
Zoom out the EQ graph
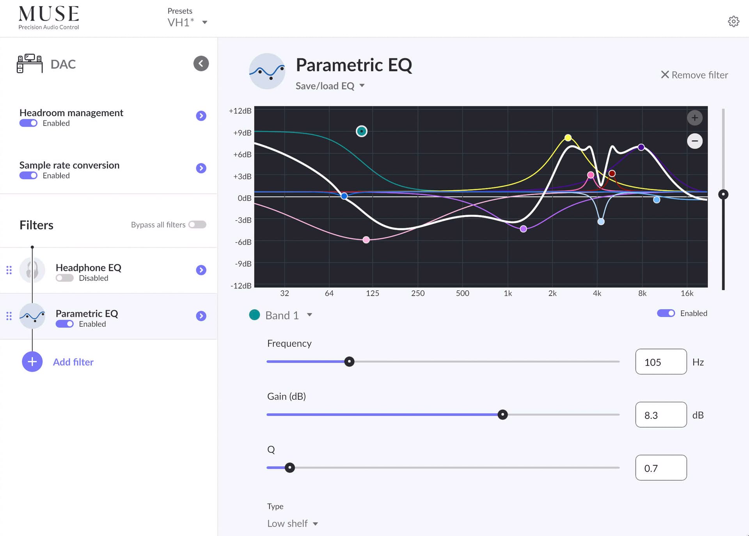pyautogui.click(x=694, y=141)
